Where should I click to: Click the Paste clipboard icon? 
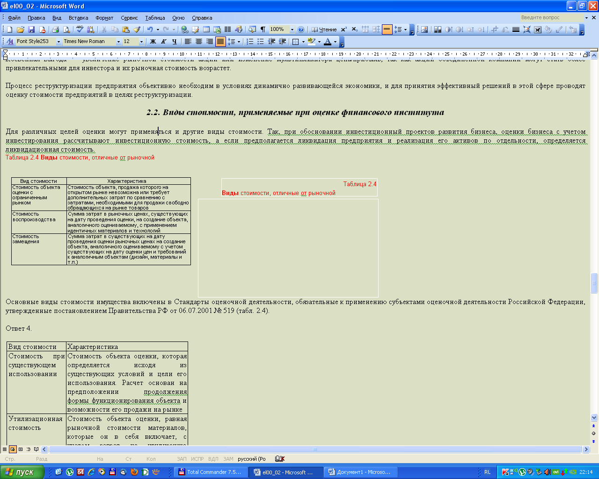126,29
